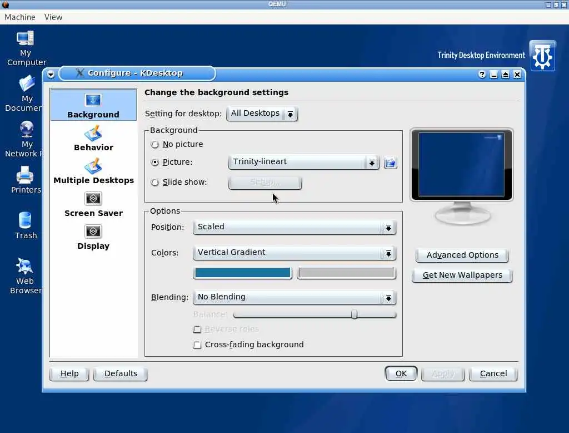Screen dimensions: 569x433
Task: Click the question-mark help icon in title bar
Action: 482,75
